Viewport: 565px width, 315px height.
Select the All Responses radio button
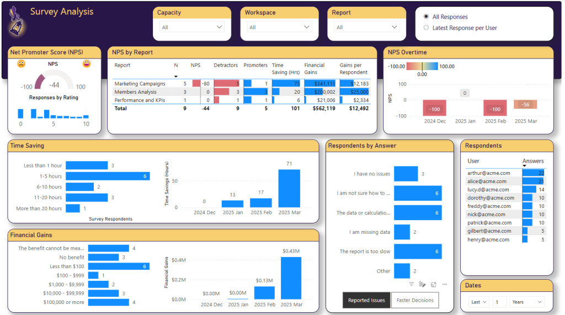(x=426, y=17)
